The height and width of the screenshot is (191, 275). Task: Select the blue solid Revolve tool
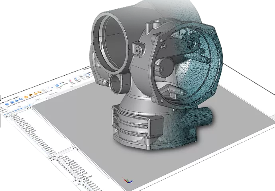(12, 102)
